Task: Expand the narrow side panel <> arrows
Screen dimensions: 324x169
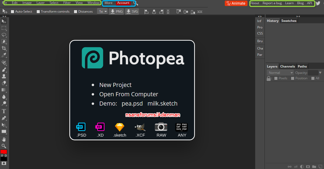Action: pos(260,16)
